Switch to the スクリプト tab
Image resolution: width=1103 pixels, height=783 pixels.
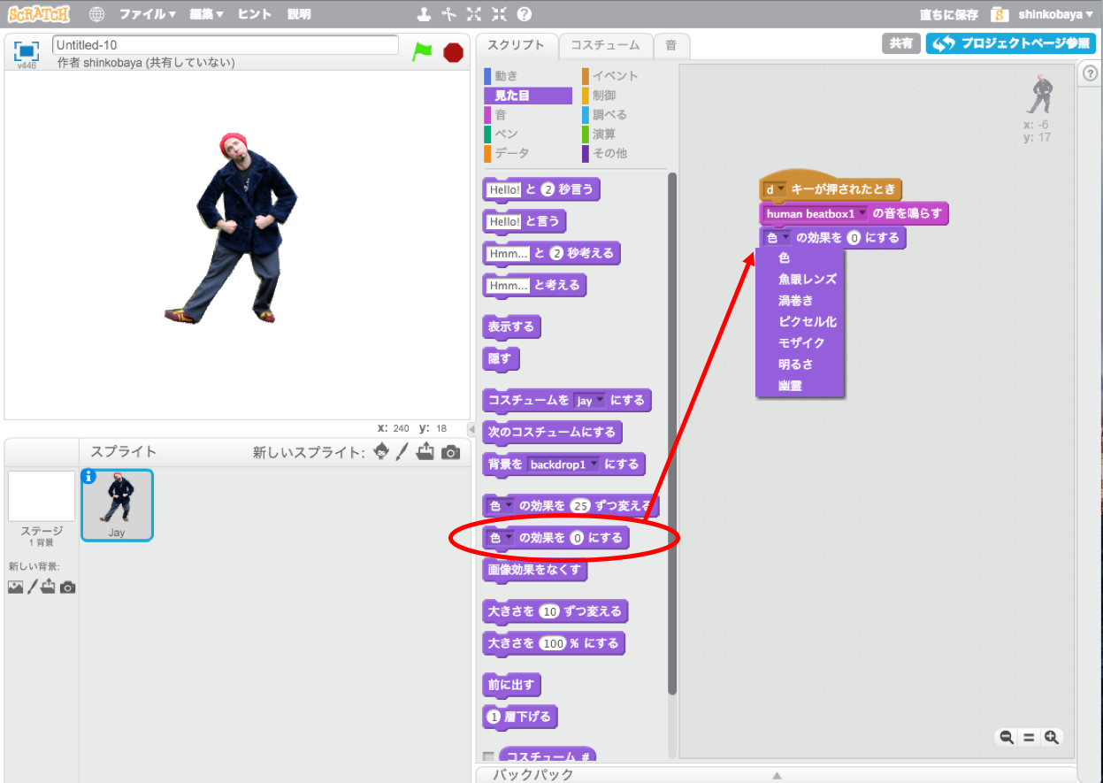[x=517, y=45]
